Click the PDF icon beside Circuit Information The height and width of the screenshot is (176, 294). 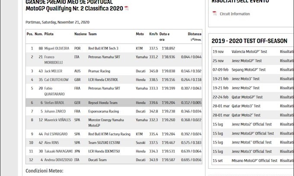coord(215,13)
